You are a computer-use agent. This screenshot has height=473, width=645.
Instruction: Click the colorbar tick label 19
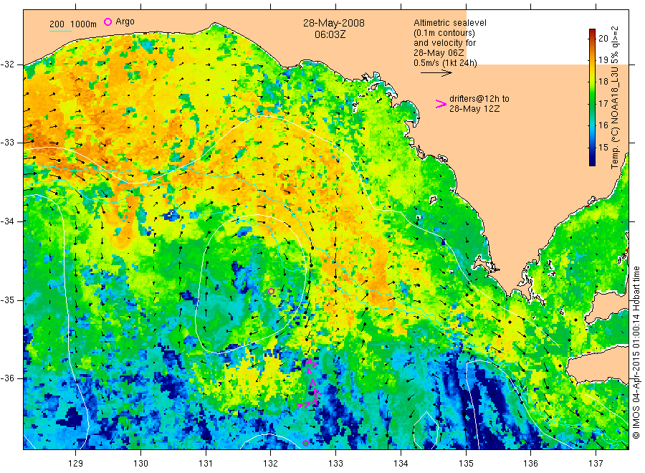[x=603, y=60]
